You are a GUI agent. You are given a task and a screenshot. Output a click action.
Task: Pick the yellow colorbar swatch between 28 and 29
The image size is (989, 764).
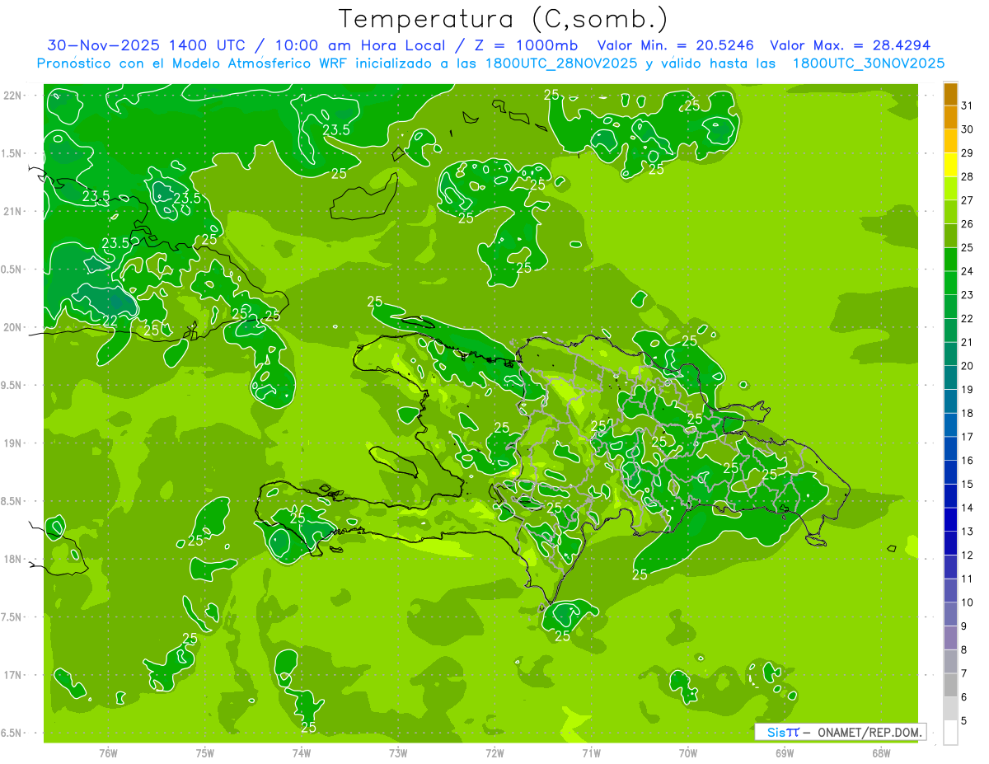point(950,165)
